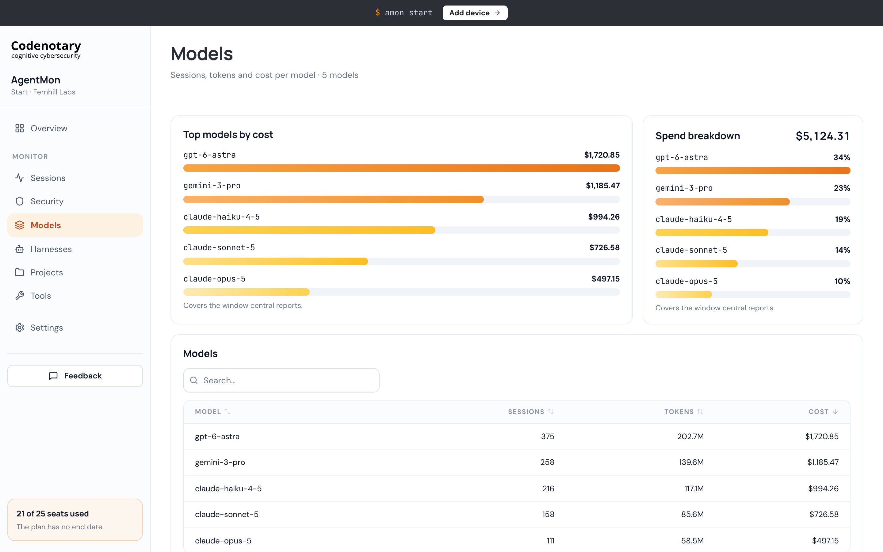Click the 34% value in Spend breakdown
The height and width of the screenshot is (552, 883).
pyautogui.click(x=842, y=157)
